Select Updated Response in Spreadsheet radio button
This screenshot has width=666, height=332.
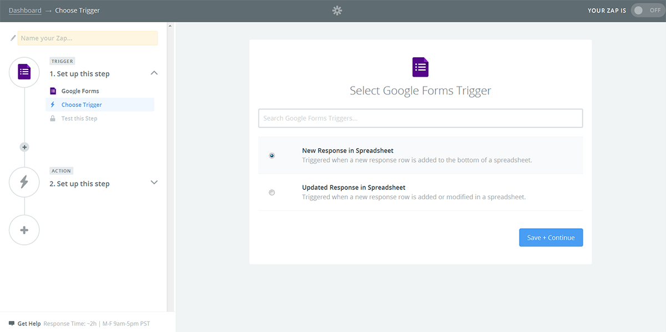tap(271, 193)
